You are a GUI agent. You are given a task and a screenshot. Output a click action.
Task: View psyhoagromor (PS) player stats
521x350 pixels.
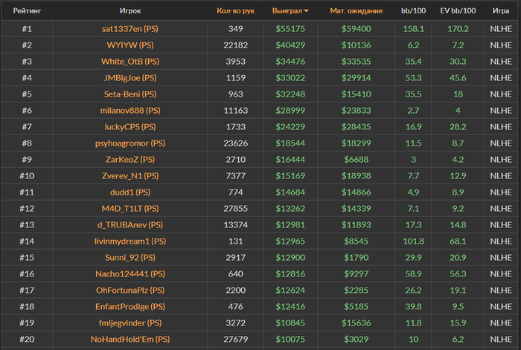pos(130,143)
